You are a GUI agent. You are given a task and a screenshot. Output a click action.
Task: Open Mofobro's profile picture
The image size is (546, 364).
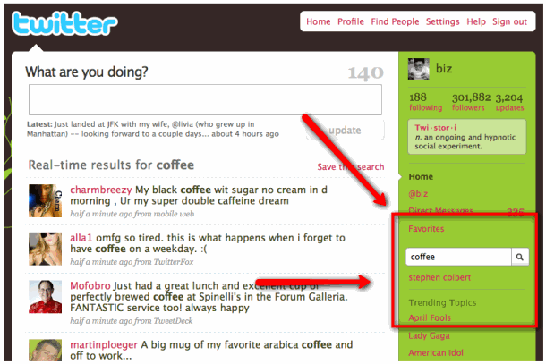(x=46, y=297)
